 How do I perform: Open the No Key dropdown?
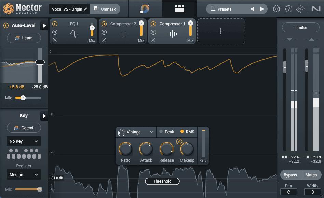(x=24, y=141)
